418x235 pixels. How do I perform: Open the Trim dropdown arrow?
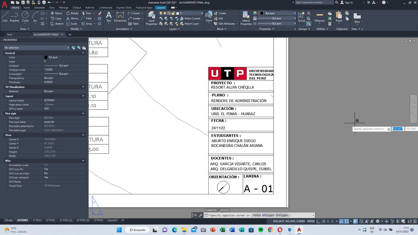click(94, 13)
